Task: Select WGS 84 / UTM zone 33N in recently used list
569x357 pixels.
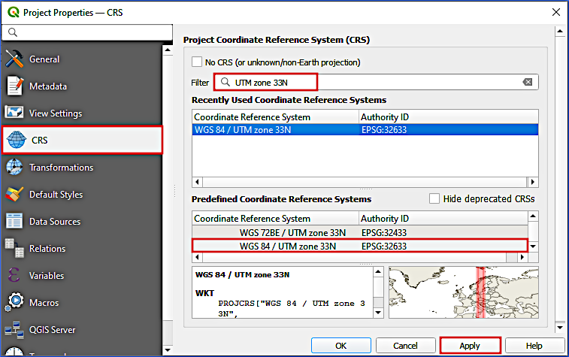Action: [x=365, y=129]
